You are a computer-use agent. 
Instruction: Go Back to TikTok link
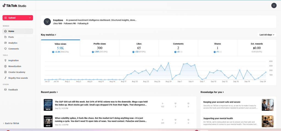point(11,123)
